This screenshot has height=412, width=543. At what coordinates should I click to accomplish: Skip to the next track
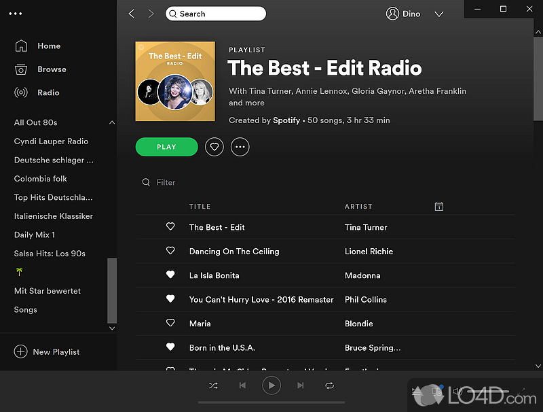coord(301,385)
